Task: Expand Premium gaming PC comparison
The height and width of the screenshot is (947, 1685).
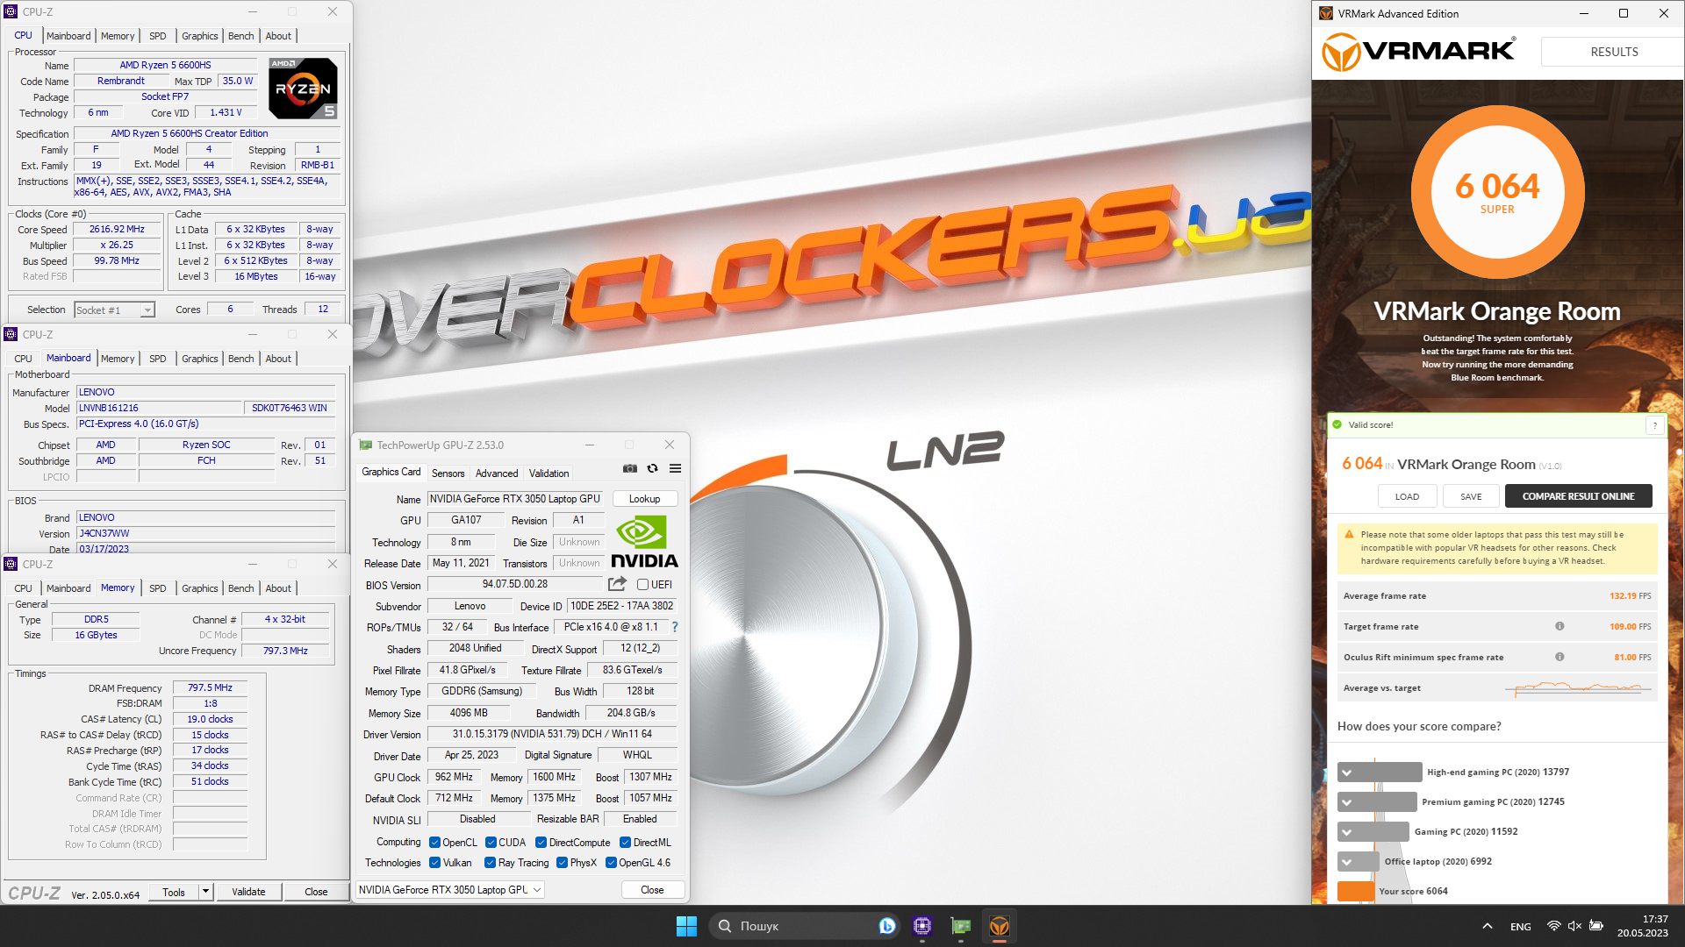Action: [1347, 802]
